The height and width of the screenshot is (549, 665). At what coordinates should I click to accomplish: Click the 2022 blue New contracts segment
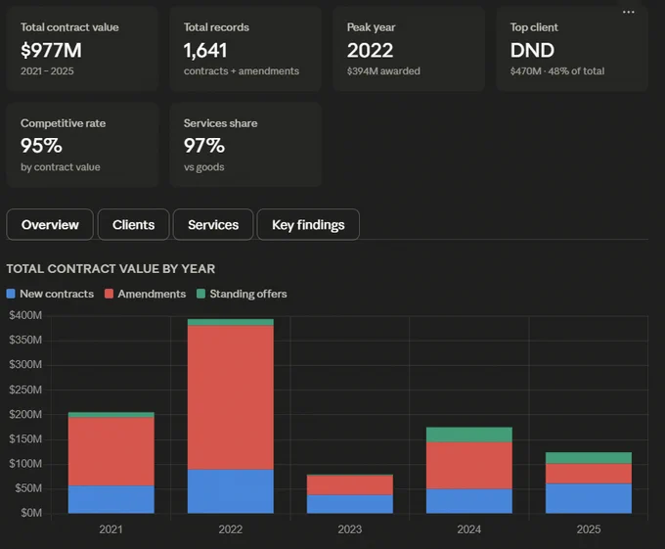pos(231,491)
